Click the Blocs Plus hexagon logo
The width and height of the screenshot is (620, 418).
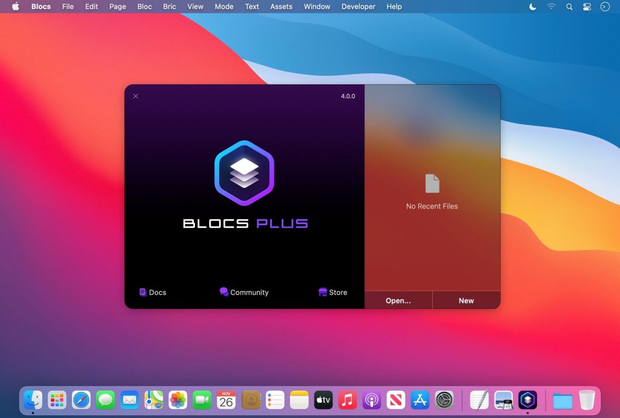pos(244,172)
